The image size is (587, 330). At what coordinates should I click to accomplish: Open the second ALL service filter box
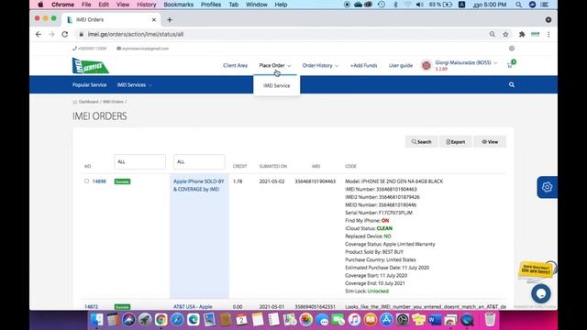[x=199, y=161]
